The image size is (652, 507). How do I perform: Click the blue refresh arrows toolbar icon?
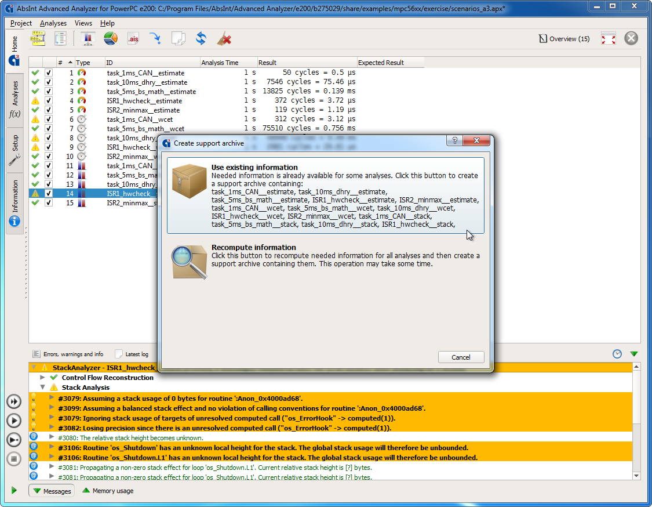pos(201,39)
